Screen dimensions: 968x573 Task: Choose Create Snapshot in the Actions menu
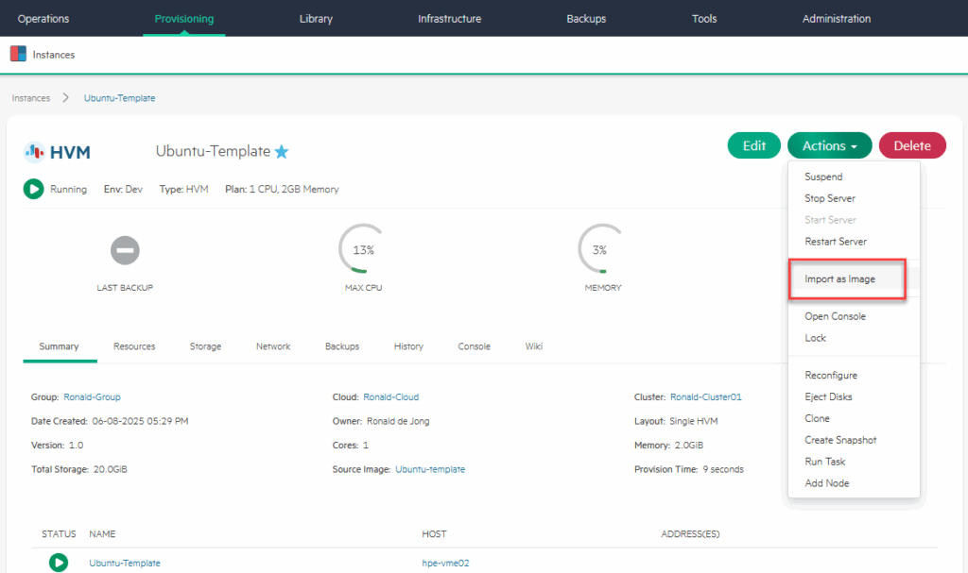(839, 440)
